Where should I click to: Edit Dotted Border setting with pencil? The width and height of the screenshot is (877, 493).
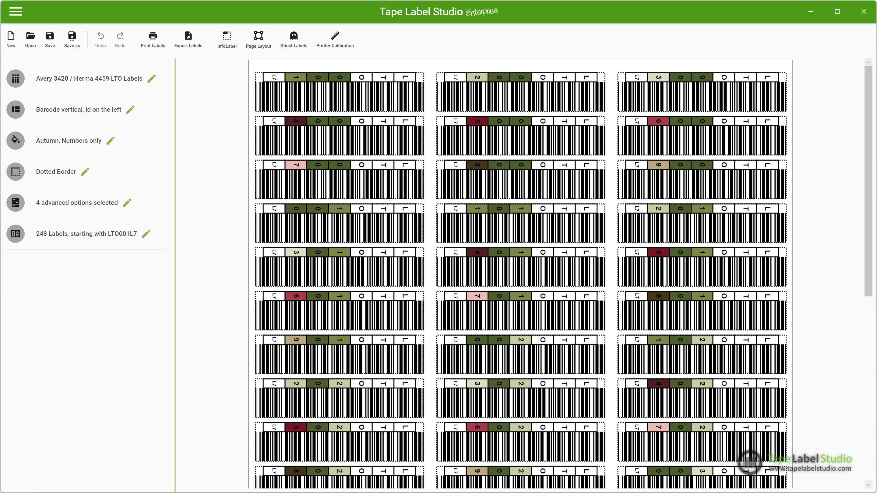[x=85, y=171]
